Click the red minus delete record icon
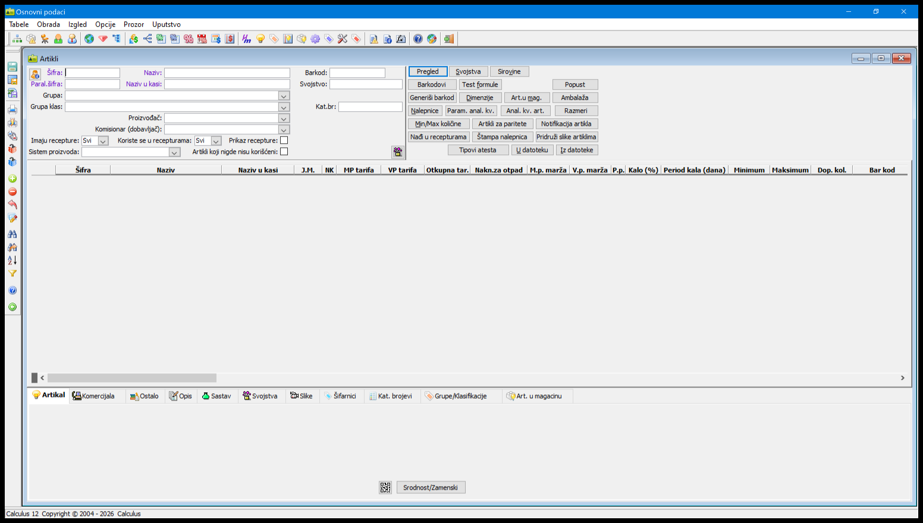The width and height of the screenshot is (923, 523). click(x=12, y=192)
